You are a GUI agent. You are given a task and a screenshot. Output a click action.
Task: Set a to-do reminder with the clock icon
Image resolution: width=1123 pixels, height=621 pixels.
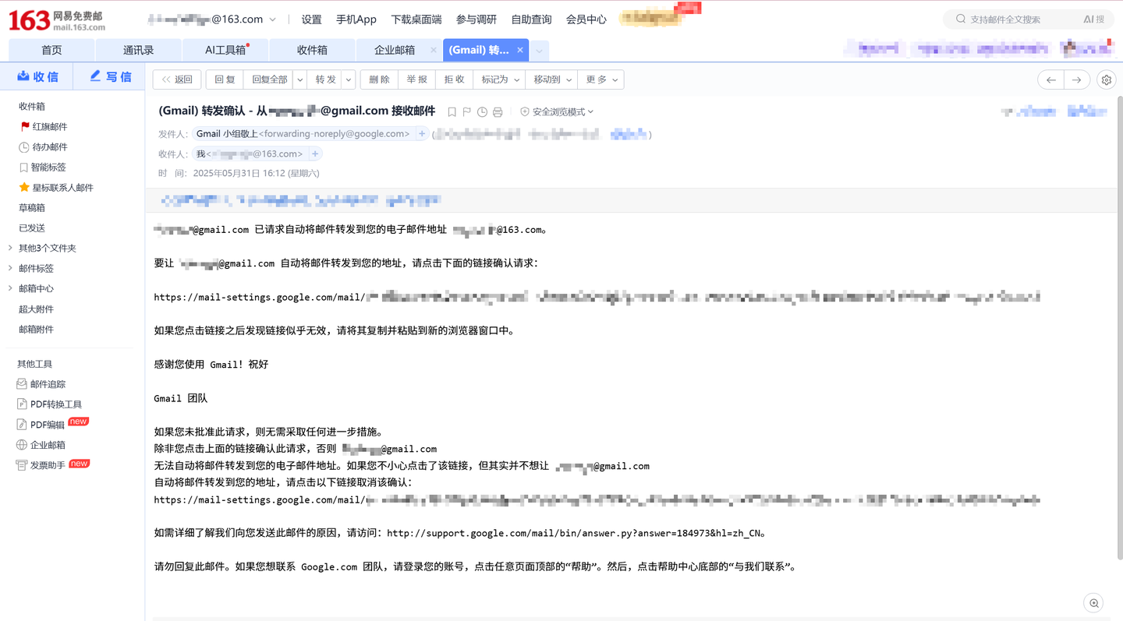click(482, 112)
